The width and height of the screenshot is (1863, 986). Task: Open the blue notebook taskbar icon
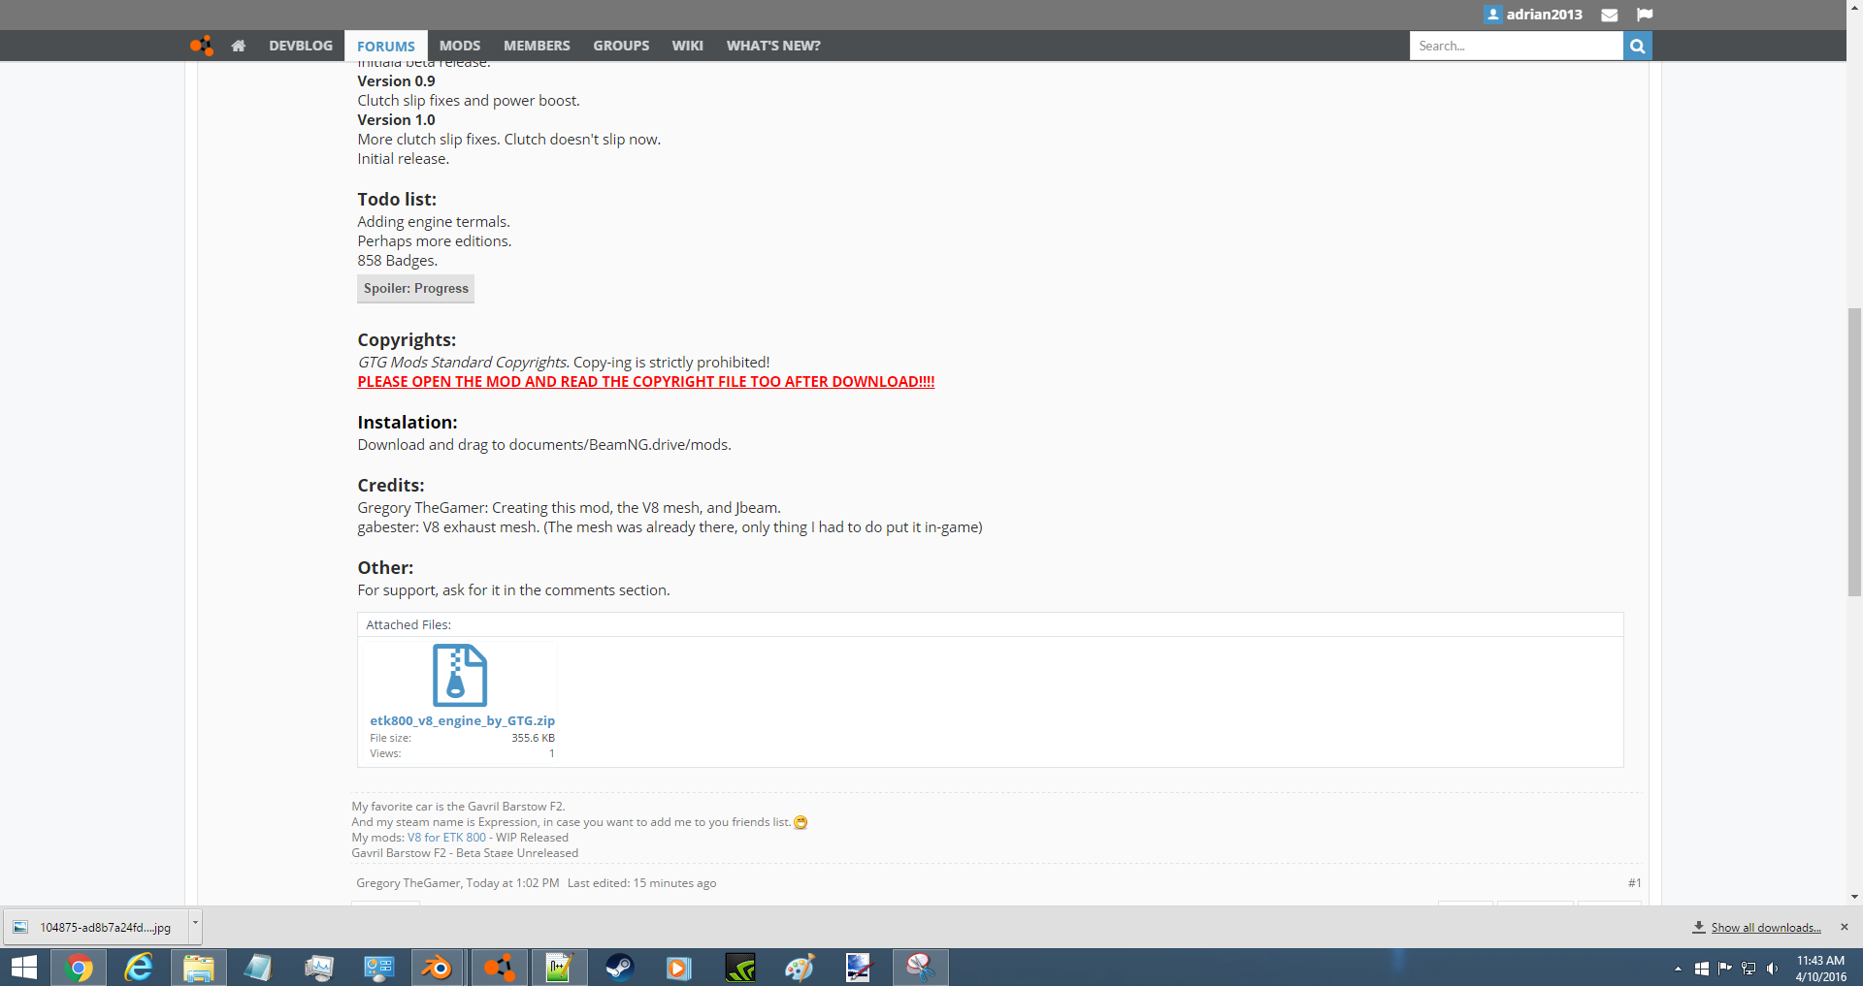coord(258,968)
